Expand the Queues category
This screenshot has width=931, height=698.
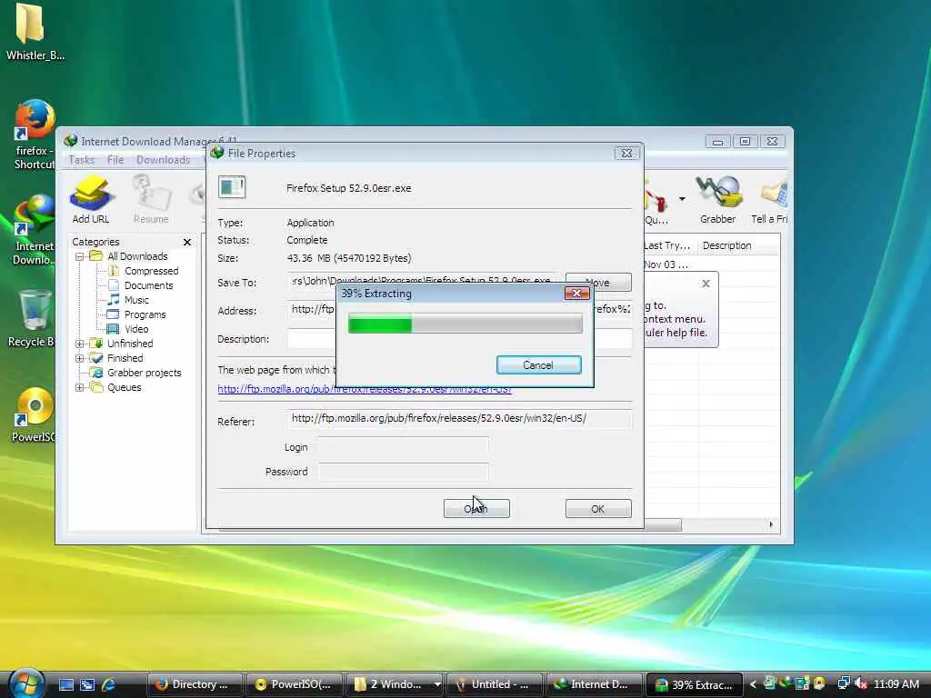tap(79, 387)
